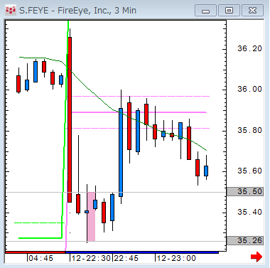Click the 22:45 time axis marker
270x268 pixels.
click(126, 258)
